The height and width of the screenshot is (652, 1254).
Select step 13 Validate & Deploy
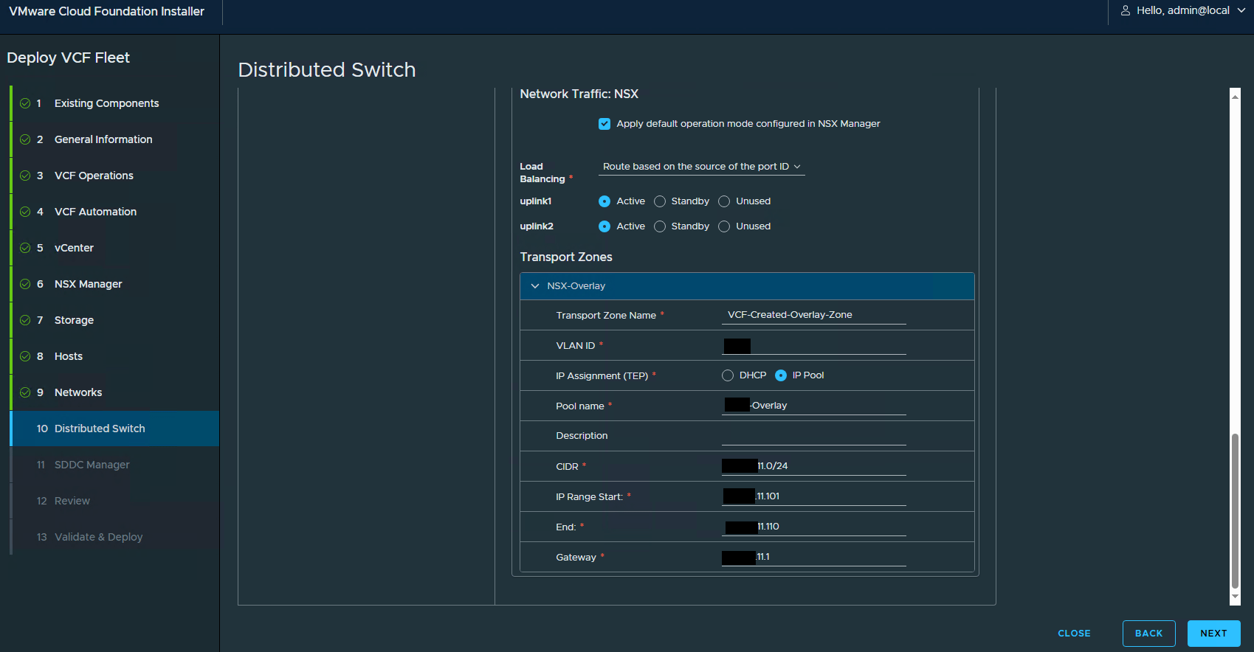pyautogui.click(x=115, y=537)
